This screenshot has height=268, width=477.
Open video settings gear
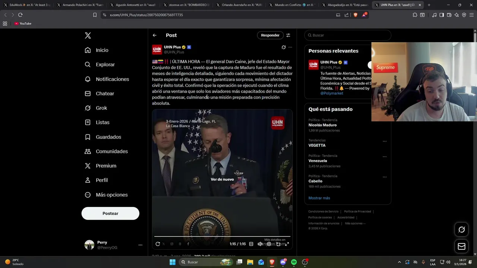pos(269,244)
